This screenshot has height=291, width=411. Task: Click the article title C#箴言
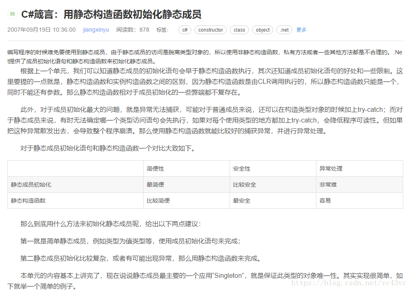coord(111,14)
